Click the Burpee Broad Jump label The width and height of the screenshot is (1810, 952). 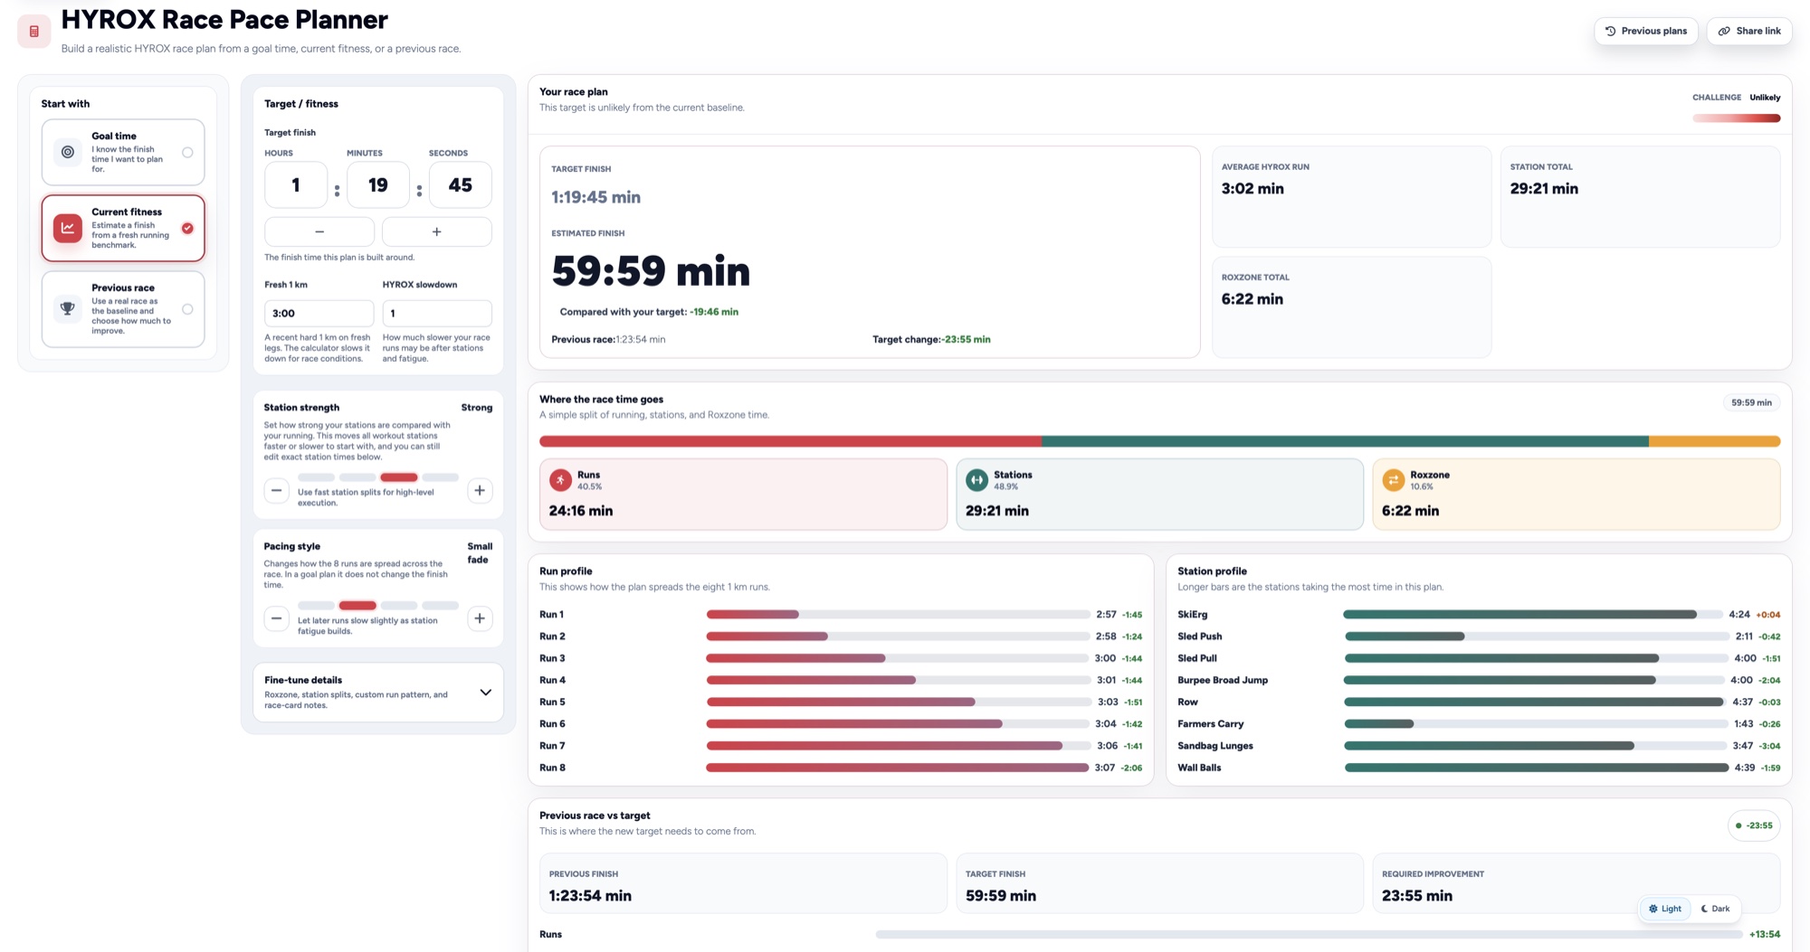(1223, 680)
